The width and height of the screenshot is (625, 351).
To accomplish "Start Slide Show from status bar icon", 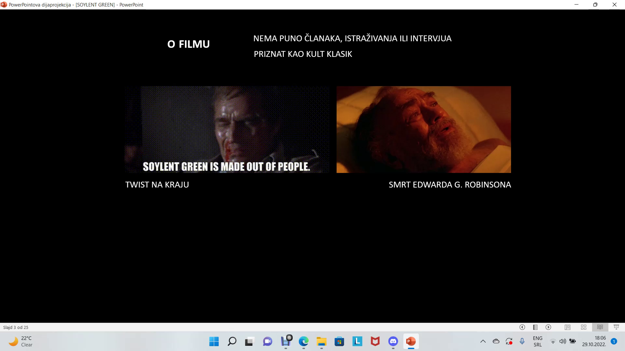I will tap(616, 327).
